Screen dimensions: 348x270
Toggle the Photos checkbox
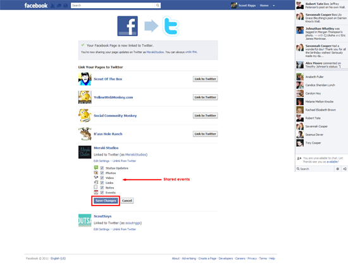tap(102, 173)
